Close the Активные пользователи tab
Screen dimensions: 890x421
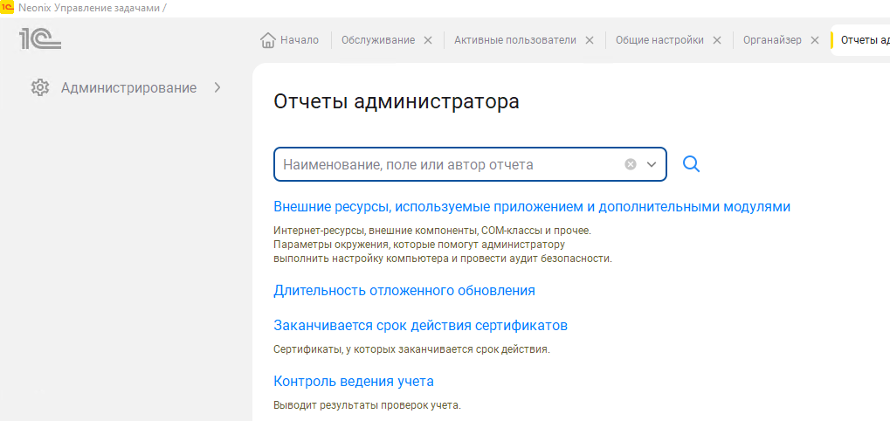(x=590, y=40)
